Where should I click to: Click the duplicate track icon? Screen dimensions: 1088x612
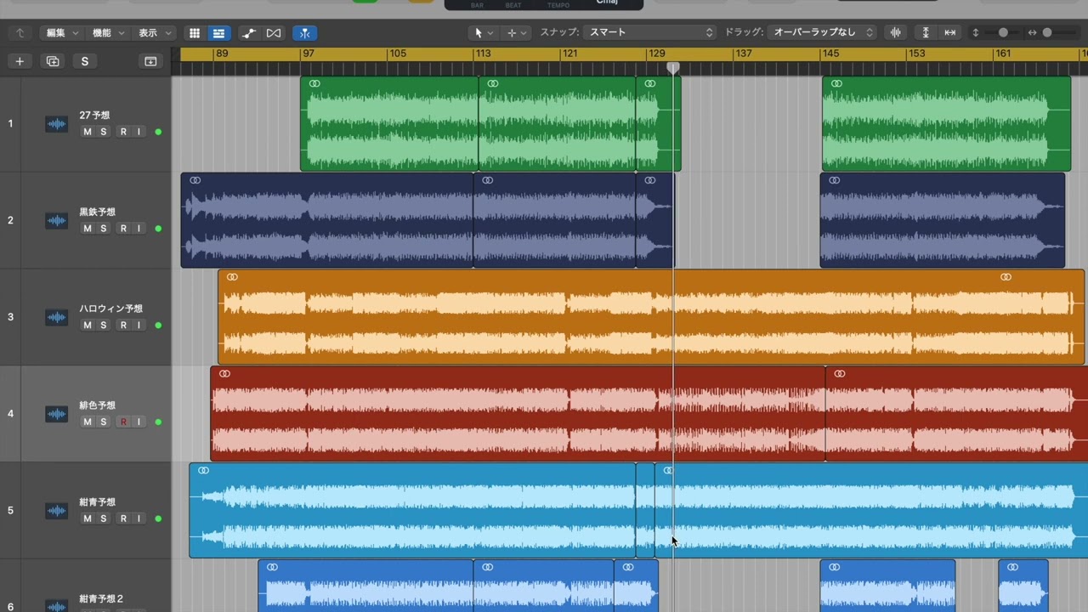coord(53,61)
